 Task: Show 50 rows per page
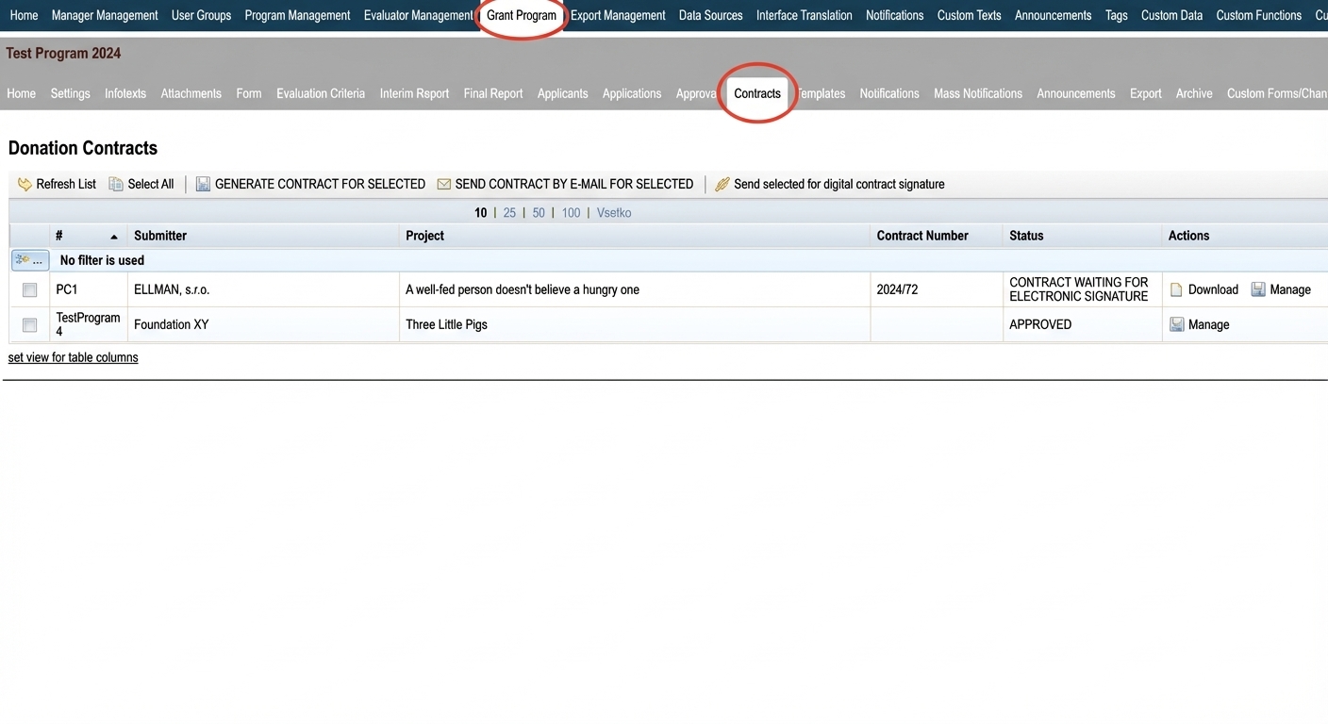coord(539,213)
